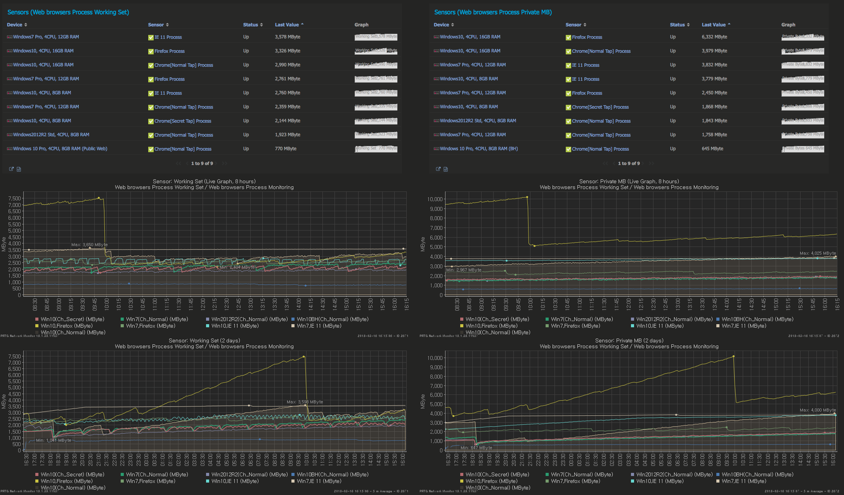The width and height of the screenshot is (844, 495).
Task: Click the device icon beside Windows7 Pro, 4CPU, 12GB RAM
Action: 9,36
